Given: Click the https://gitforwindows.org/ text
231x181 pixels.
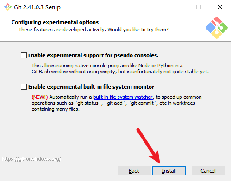Looking at the screenshot, I should pos(31,159).
